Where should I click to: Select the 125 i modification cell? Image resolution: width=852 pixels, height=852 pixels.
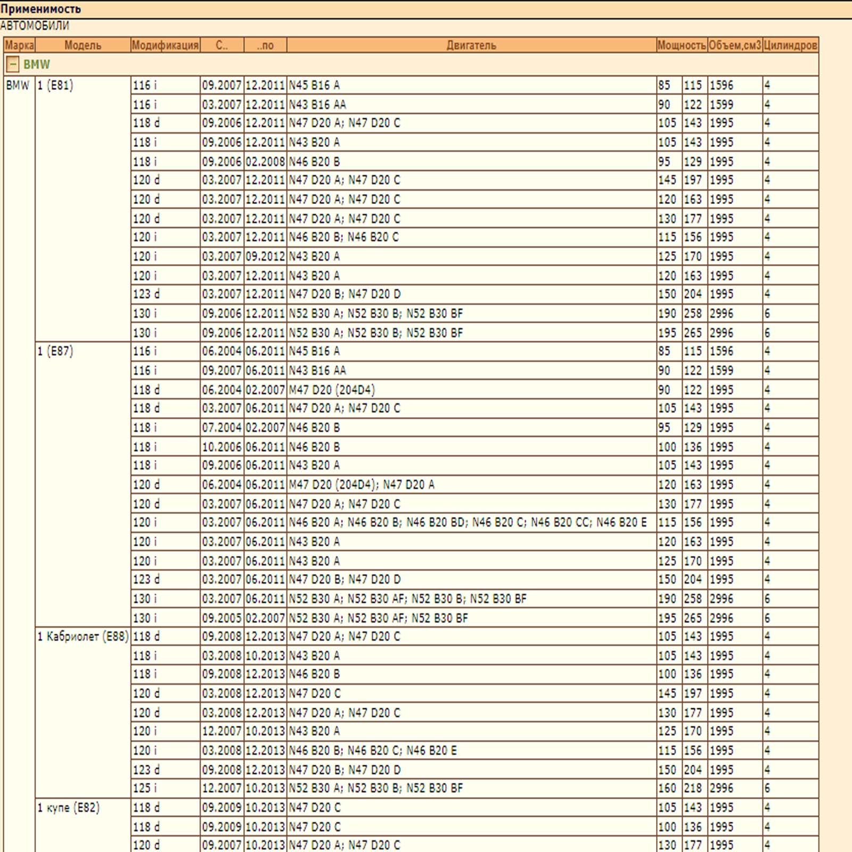(x=145, y=788)
